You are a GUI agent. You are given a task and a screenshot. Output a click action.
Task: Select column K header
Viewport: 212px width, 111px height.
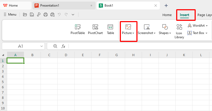coord(184,55)
